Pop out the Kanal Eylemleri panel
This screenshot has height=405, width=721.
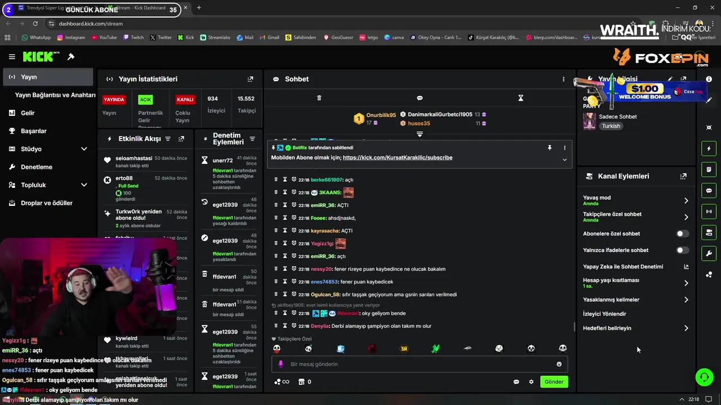(x=683, y=176)
